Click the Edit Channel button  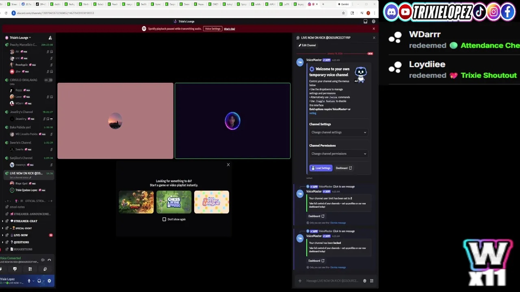click(307, 45)
